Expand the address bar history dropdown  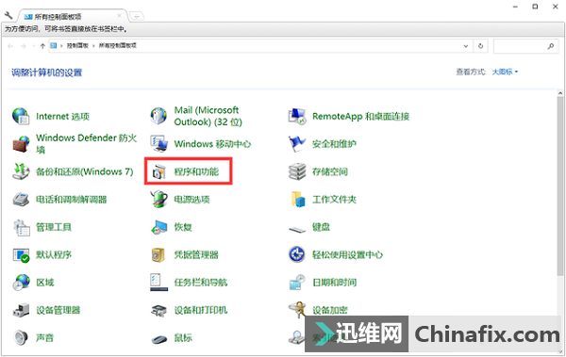tap(466, 46)
